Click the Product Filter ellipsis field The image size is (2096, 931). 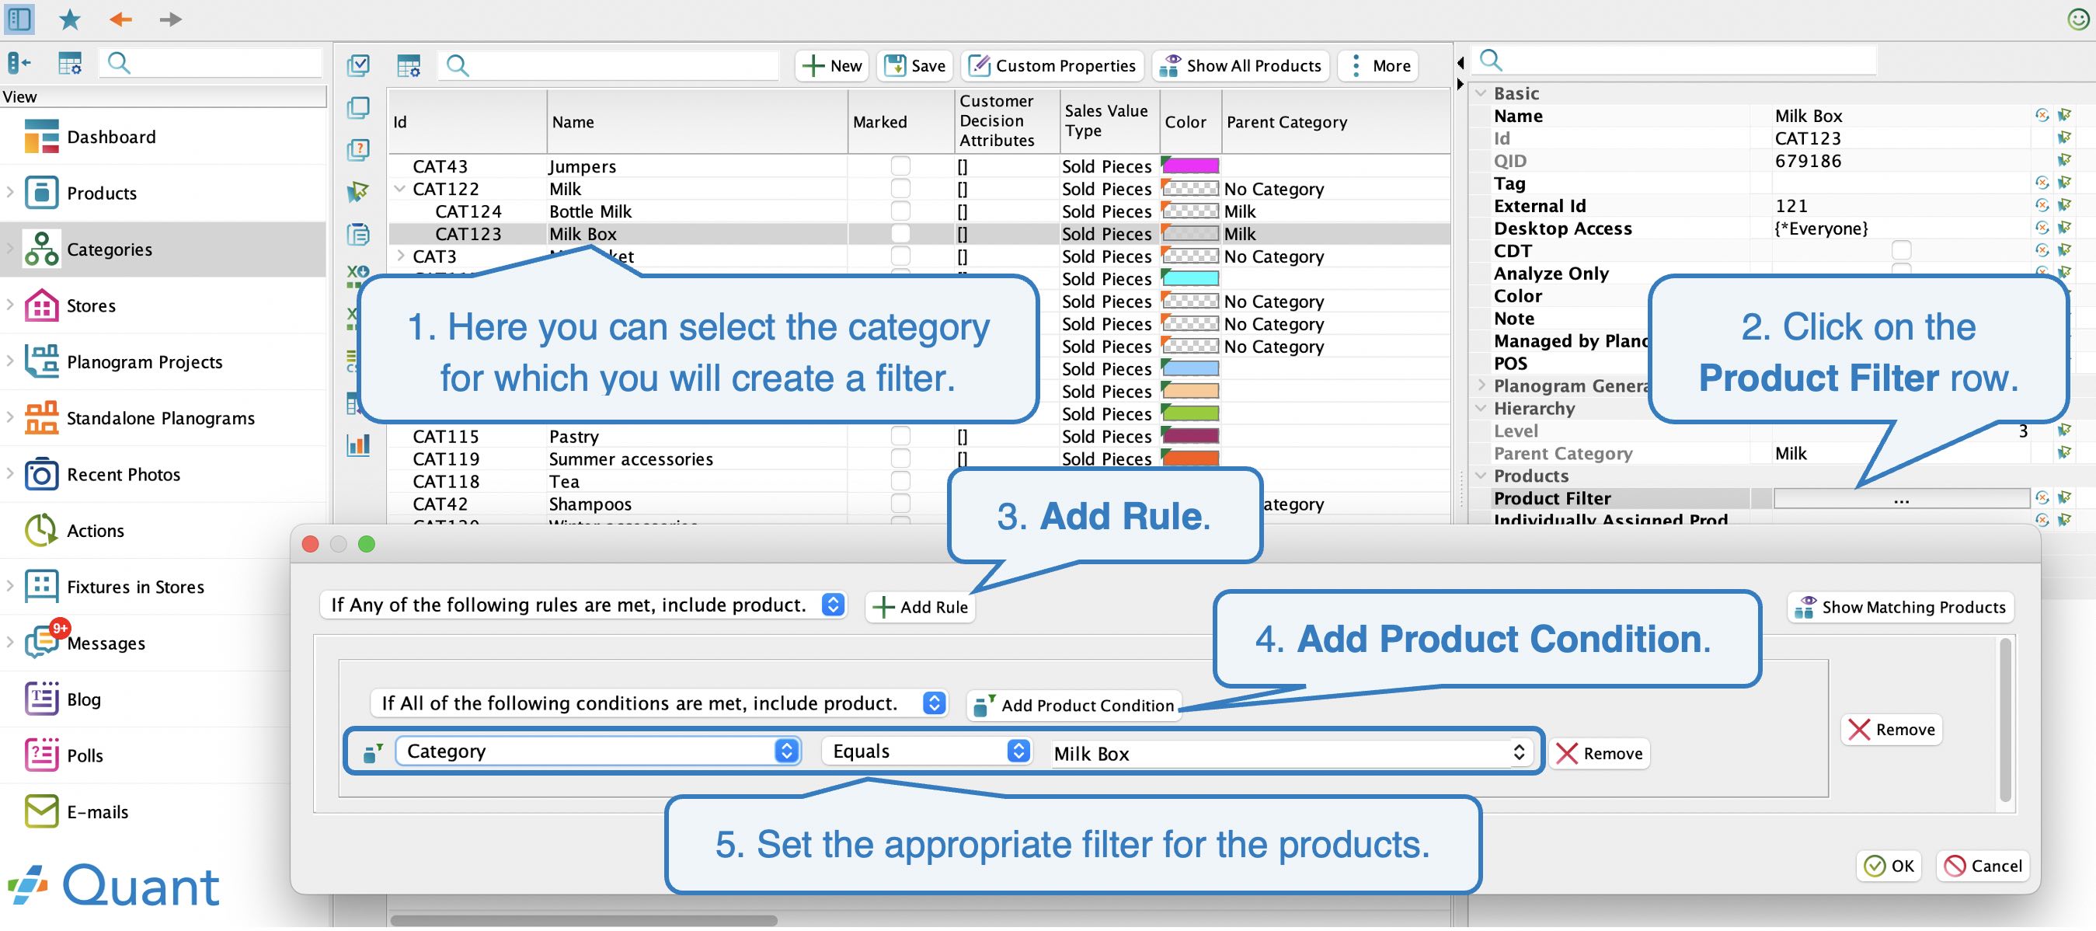(1901, 499)
